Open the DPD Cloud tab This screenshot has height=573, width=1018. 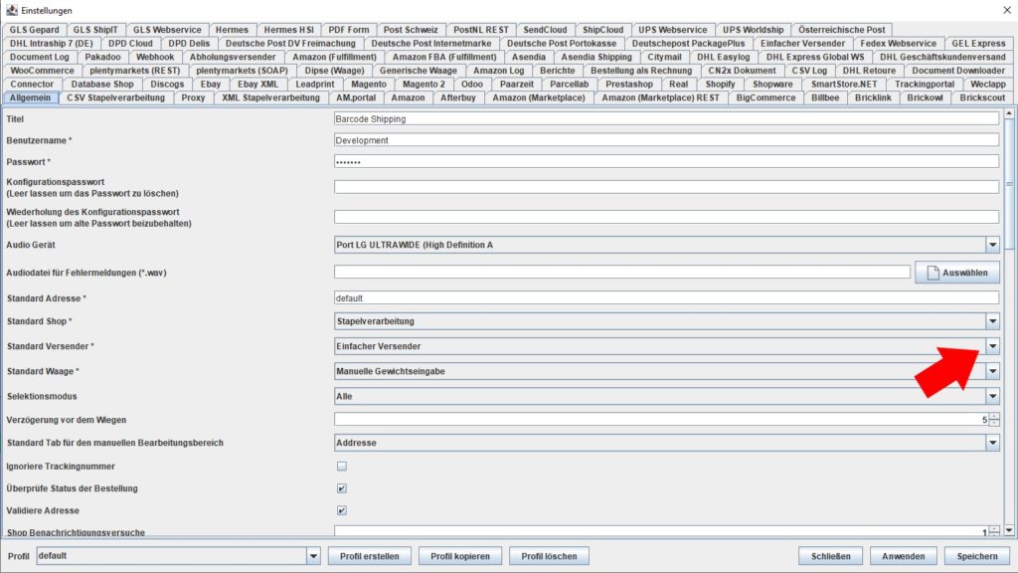click(130, 43)
